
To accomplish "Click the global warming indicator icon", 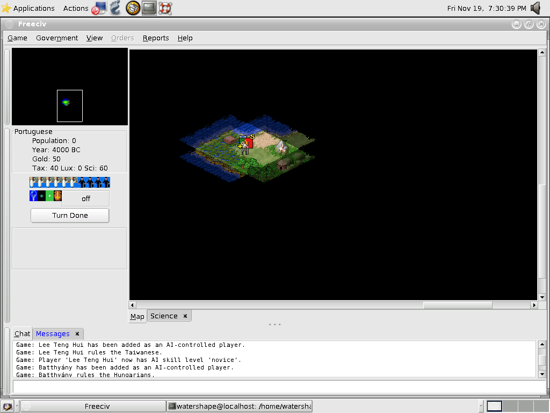I will (41, 196).
